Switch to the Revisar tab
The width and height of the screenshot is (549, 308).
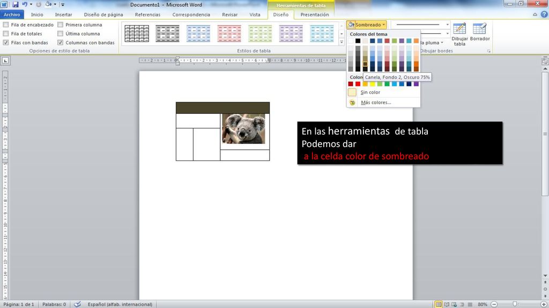[229, 14]
